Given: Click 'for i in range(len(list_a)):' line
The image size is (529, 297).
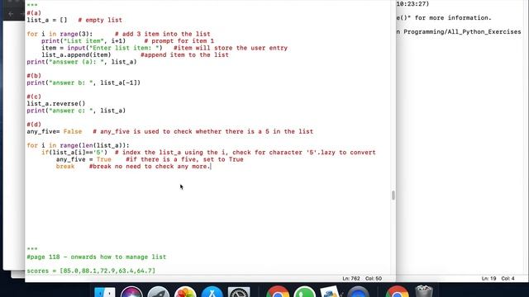Looking at the screenshot, I should 78,145.
